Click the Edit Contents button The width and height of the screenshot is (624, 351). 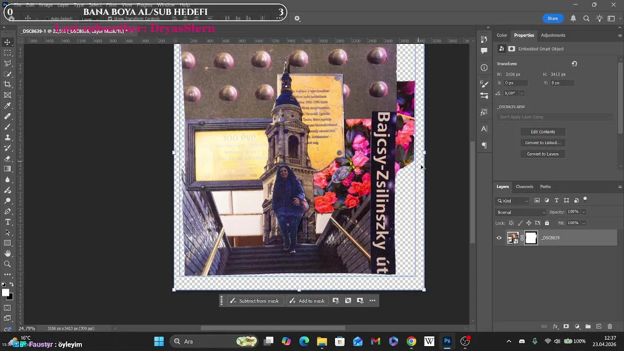click(x=543, y=132)
